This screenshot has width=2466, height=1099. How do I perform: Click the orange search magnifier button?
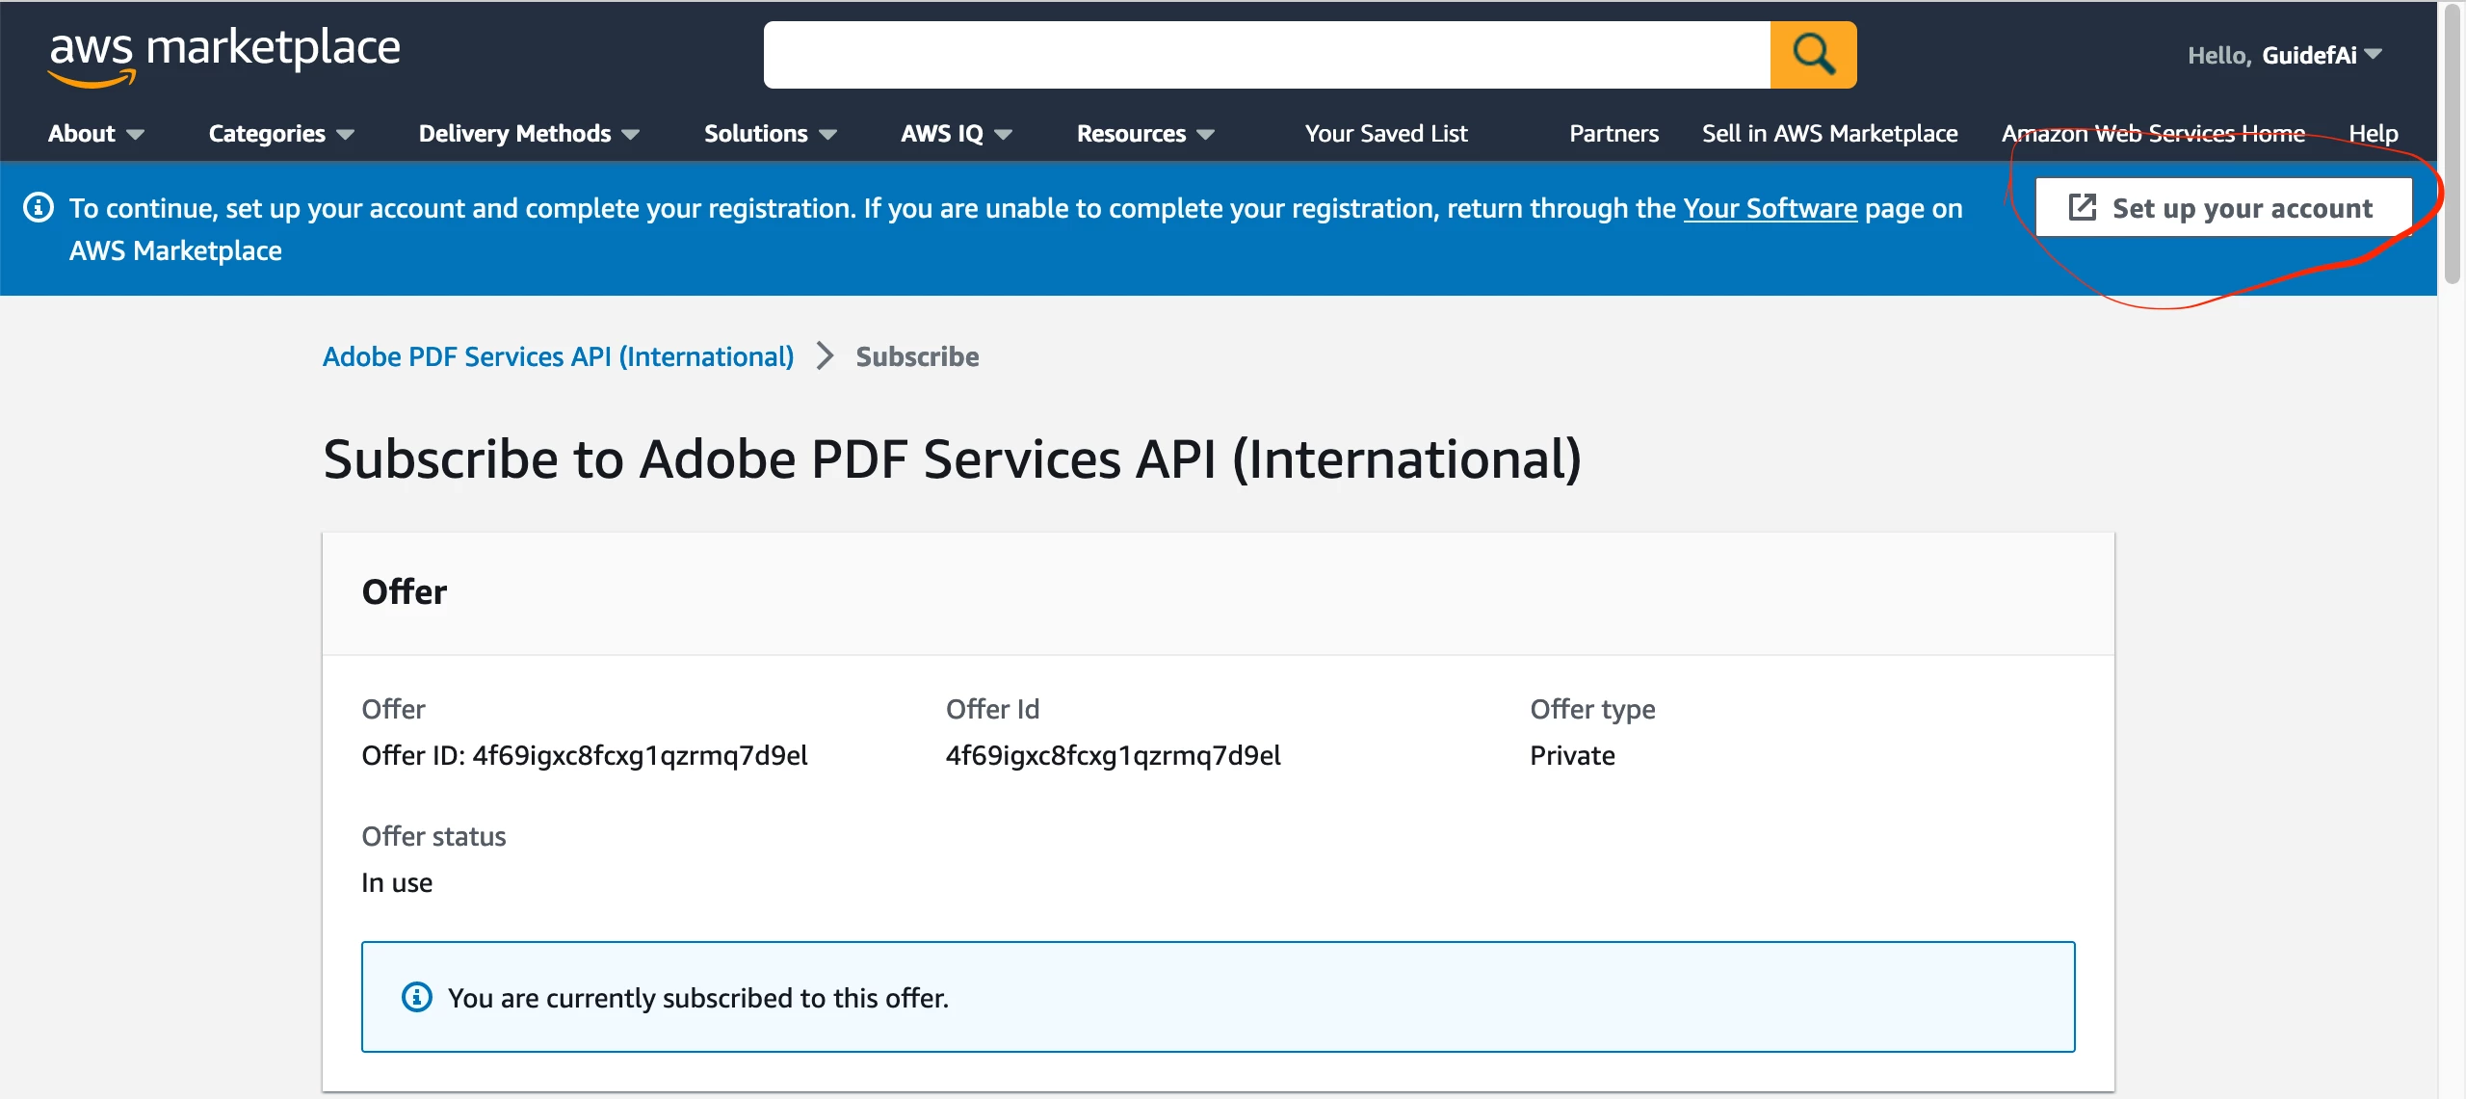click(x=1812, y=55)
